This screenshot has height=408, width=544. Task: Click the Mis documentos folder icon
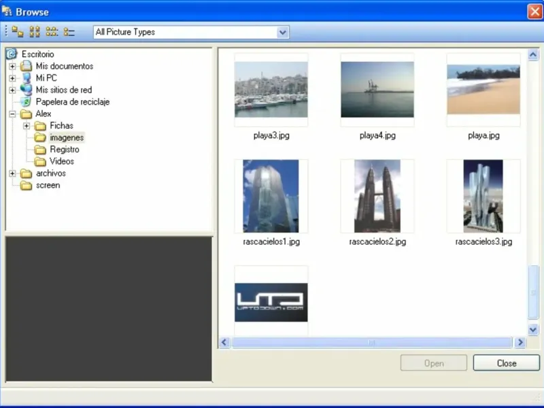[x=26, y=66]
